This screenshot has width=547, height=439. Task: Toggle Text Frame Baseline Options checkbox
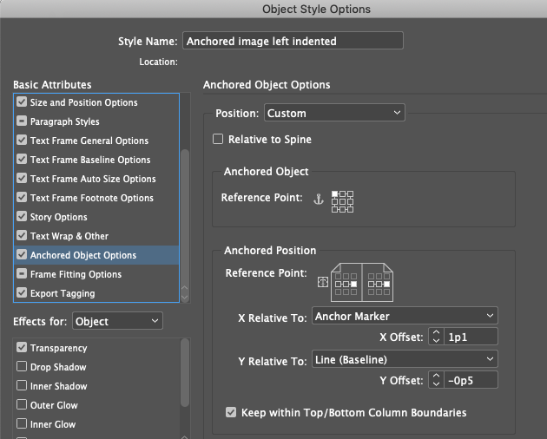[x=22, y=160]
